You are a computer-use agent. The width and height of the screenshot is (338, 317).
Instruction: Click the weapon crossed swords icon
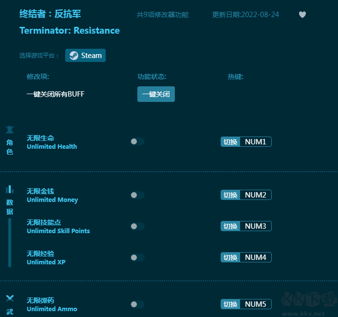(x=10, y=298)
